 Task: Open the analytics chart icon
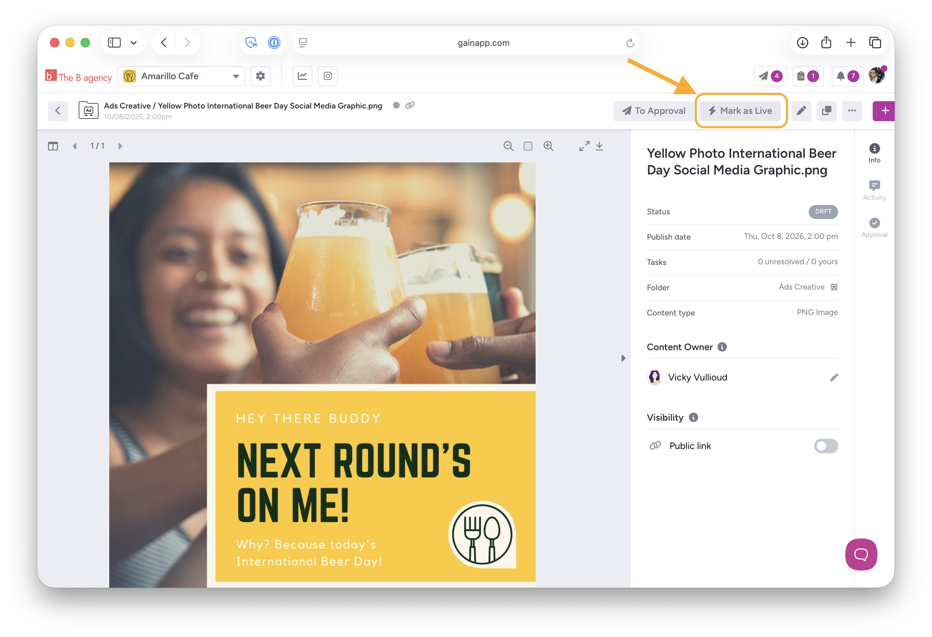tap(302, 76)
